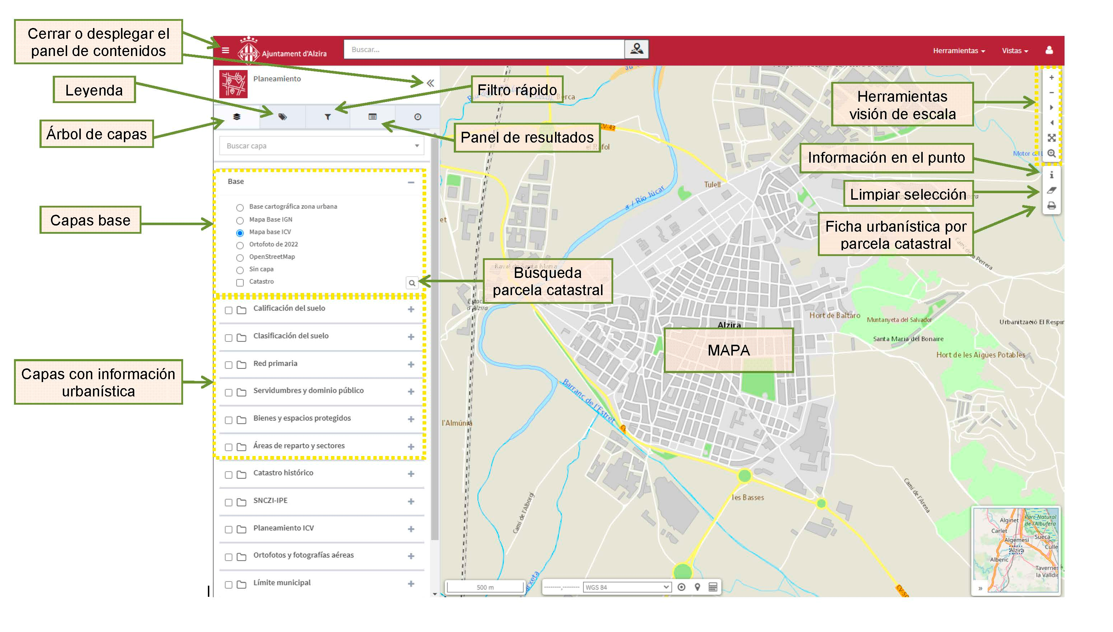
Task: Collapse the overview minimap with chevron
Action: [x=980, y=589]
